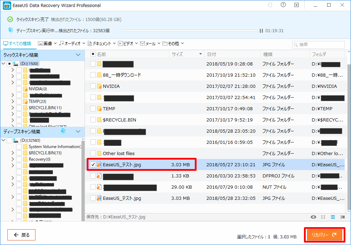This screenshot has height=245, width=351.
Task: Click the リカバリー recover button
Action: coord(324,235)
